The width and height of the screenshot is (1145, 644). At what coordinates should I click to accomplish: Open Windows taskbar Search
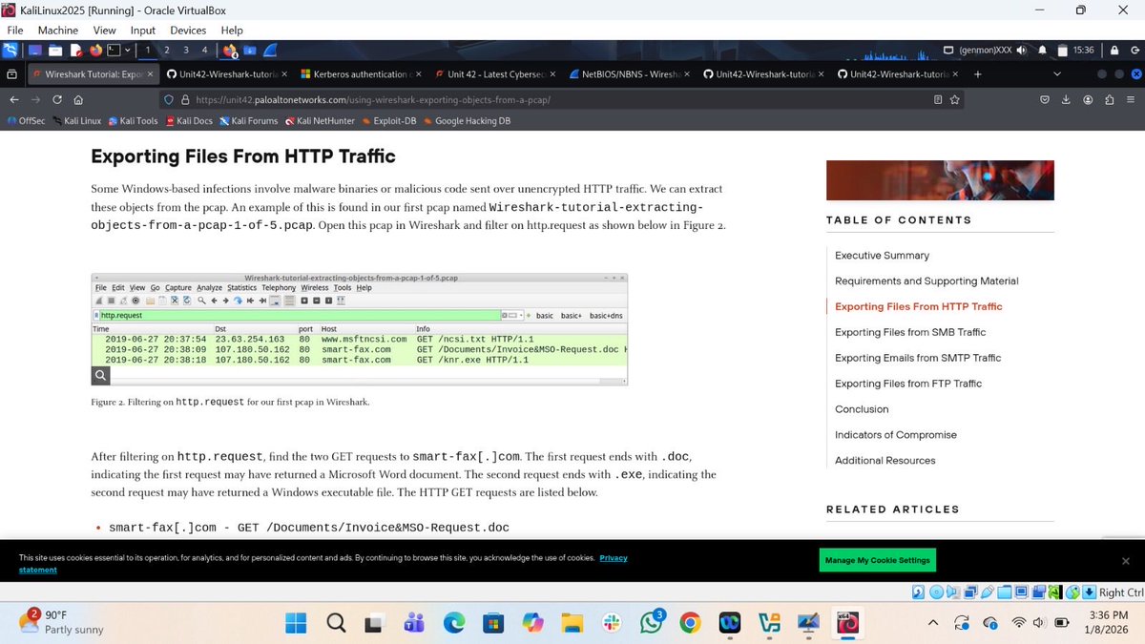[336, 623]
